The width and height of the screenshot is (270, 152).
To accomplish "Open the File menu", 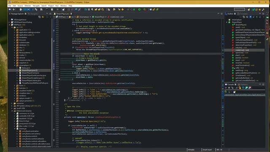I will [x=10, y=5].
